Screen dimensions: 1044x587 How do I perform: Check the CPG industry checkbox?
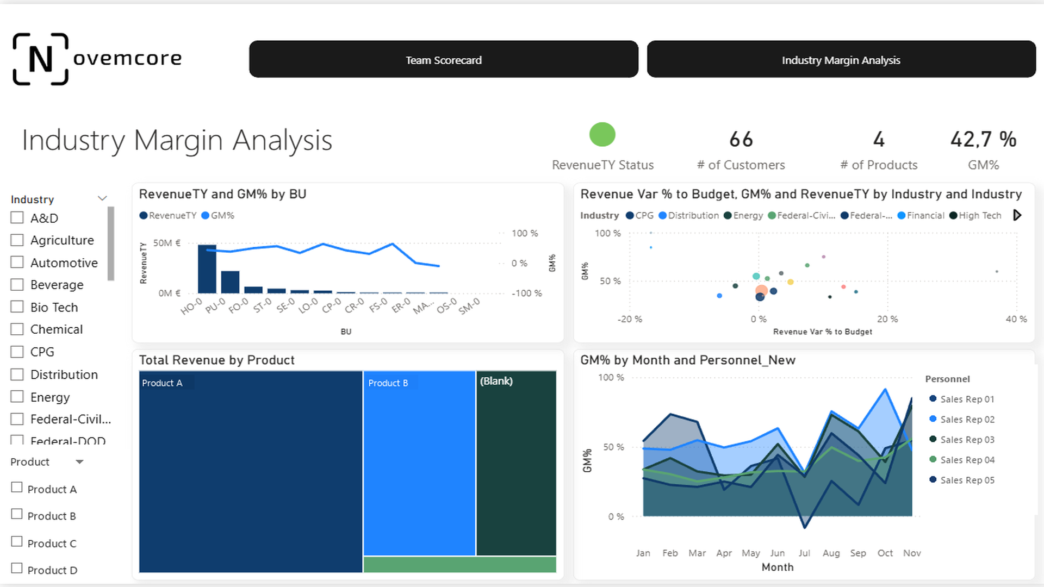(17, 352)
